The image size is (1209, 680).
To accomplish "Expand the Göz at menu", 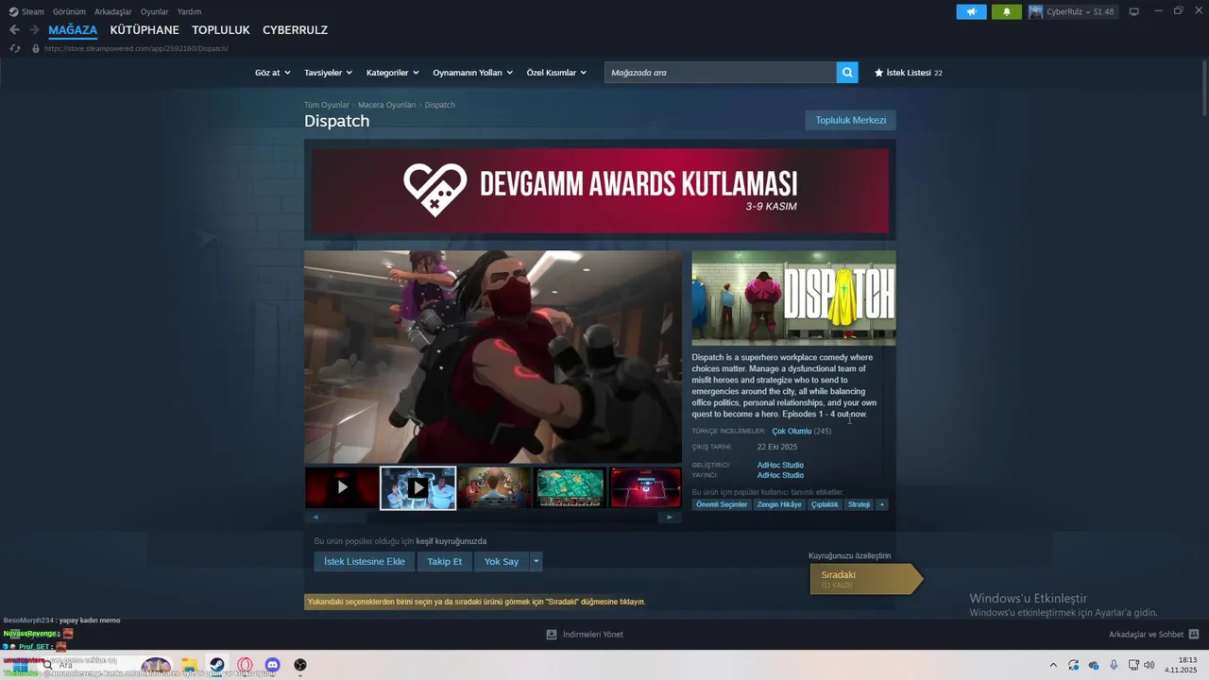I will [272, 73].
